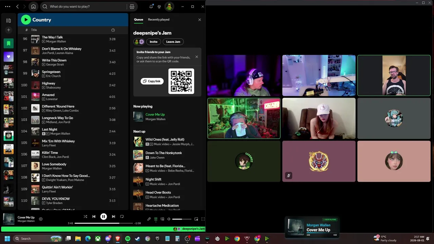Screen dimensions: 434x244
Task: Click the green deepsnipe's Jam bar
Action: 103,229
